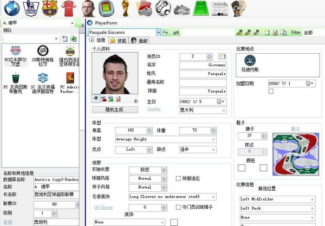The image size is (325, 226).
Task: Click the refresh arrows icon next to player name
Action: click(x=165, y=33)
